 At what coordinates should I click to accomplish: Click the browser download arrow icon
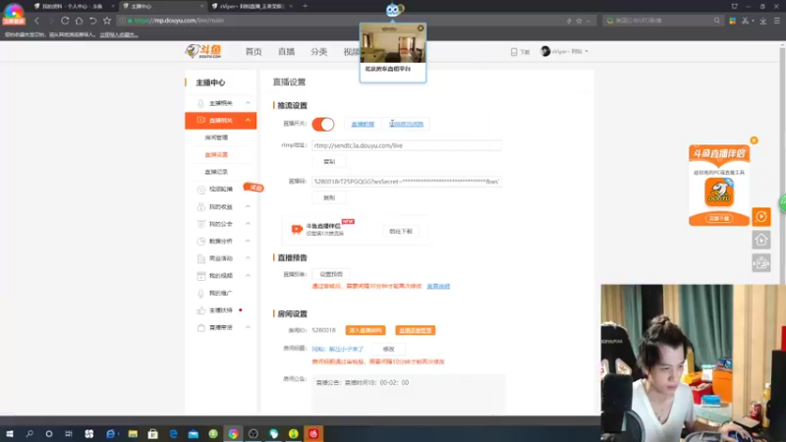pyautogui.click(x=763, y=21)
